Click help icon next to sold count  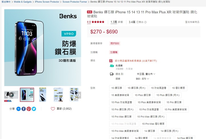pyautogui.click(x=145, y=22)
